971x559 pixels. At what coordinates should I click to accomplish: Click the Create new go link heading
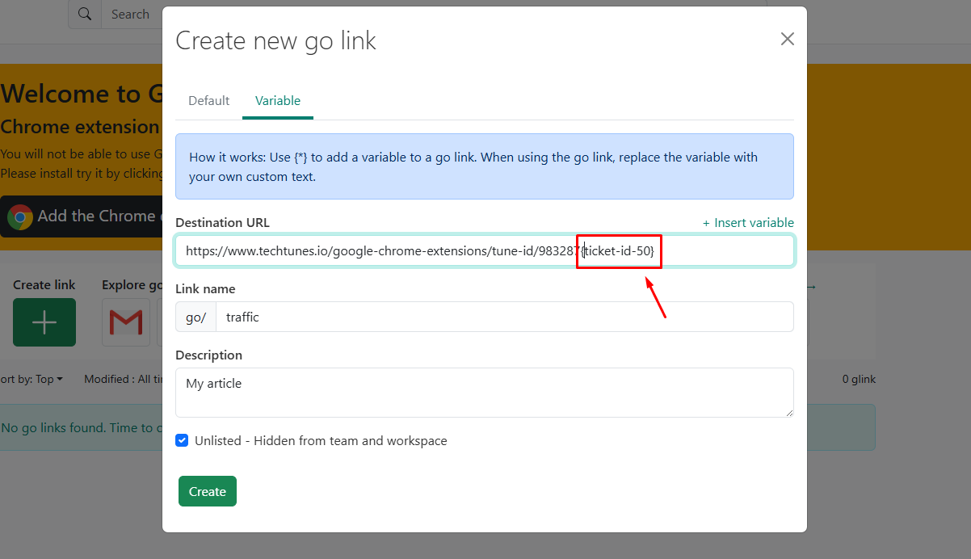[x=275, y=40]
